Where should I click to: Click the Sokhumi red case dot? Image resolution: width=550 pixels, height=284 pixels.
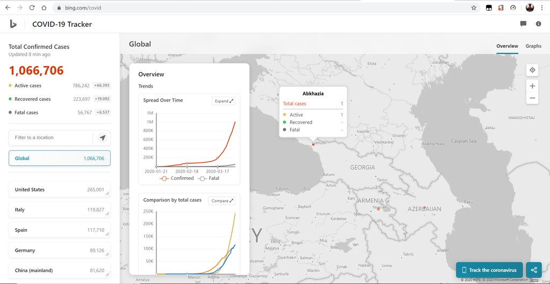click(x=313, y=144)
